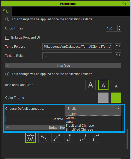
Task: Choose the ease-out curve icon
Action: pyautogui.click(x=96, y=138)
